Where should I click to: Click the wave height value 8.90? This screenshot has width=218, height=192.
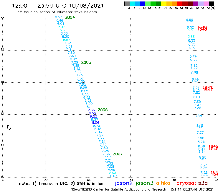tap(89, 104)
